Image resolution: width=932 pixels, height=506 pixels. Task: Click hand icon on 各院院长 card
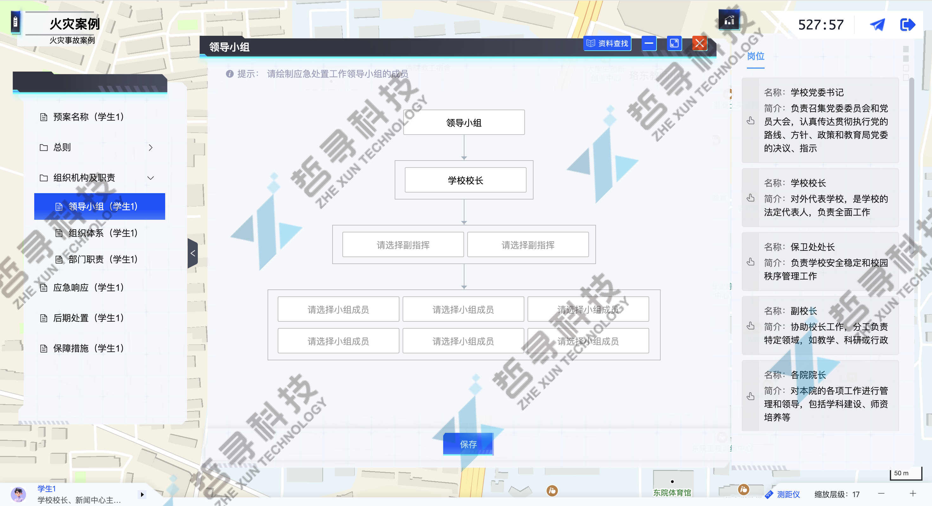(x=751, y=396)
